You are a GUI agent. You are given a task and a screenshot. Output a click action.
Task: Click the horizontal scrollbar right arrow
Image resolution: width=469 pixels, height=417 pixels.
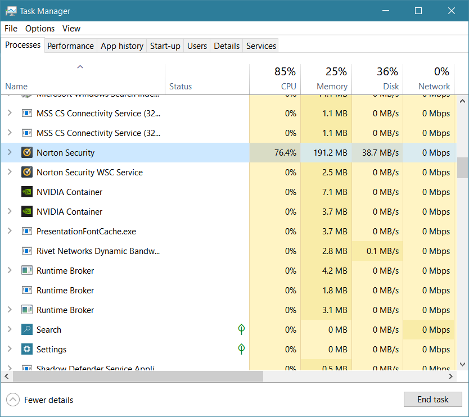click(450, 377)
